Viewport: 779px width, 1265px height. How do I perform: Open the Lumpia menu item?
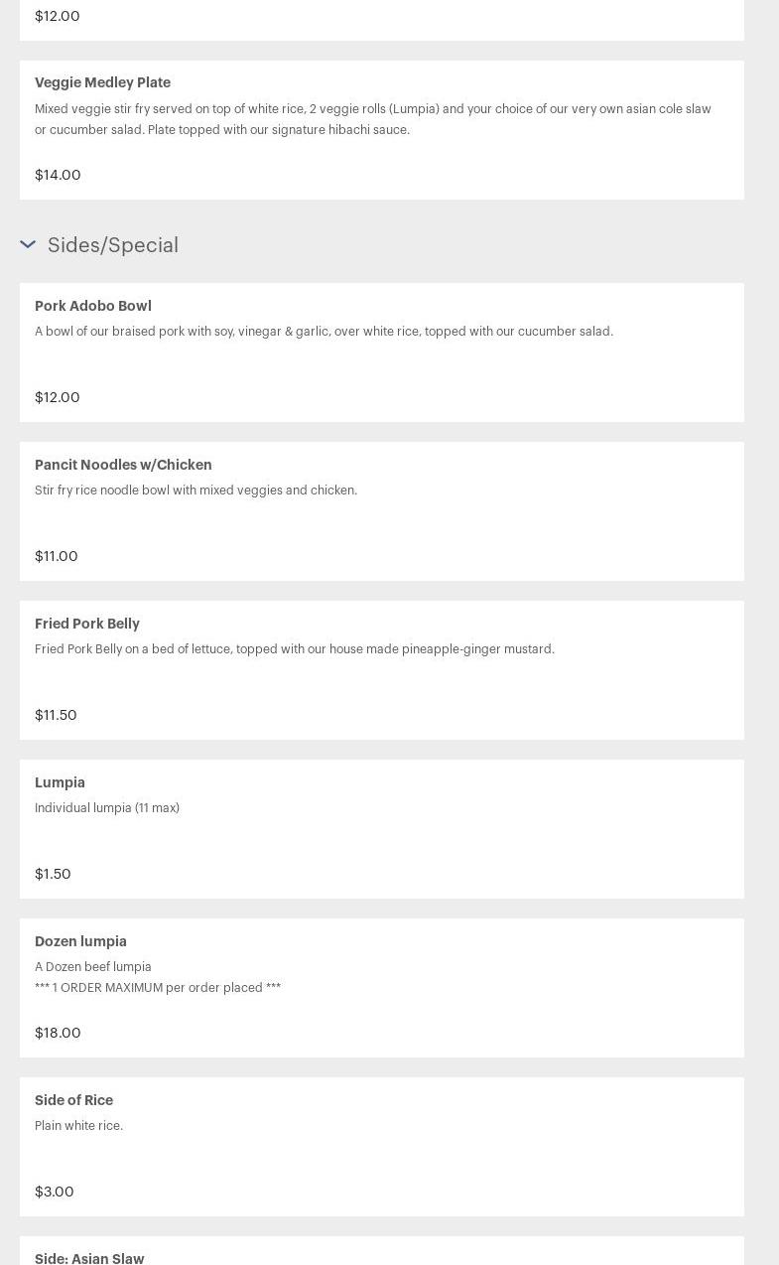60,782
